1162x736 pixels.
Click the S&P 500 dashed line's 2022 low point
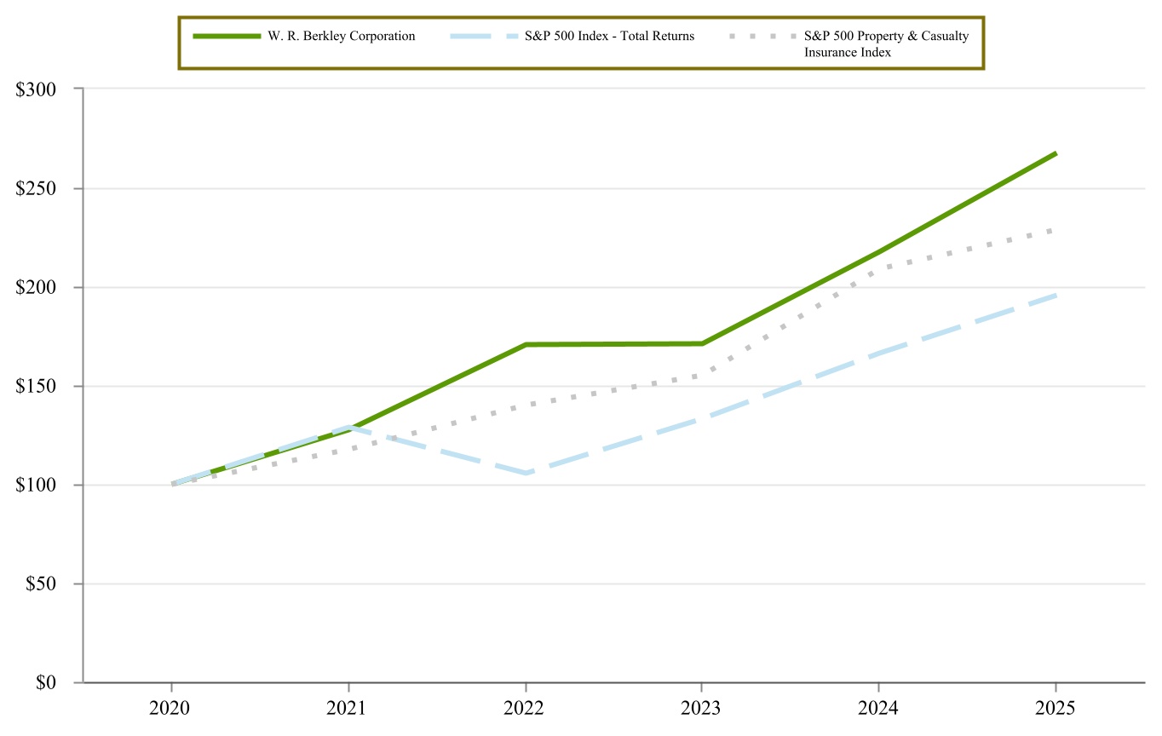pyautogui.click(x=526, y=473)
